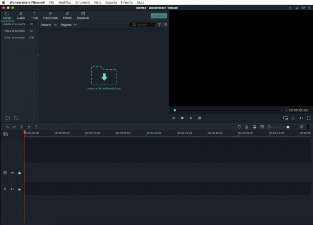The image size is (313, 225).
Task: Open the audio mixer icon
Action: point(254,127)
